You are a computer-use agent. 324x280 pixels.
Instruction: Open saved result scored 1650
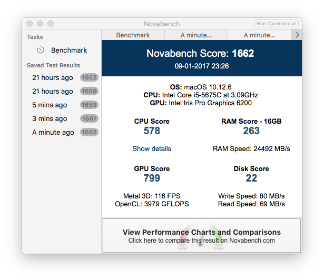point(62,91)
